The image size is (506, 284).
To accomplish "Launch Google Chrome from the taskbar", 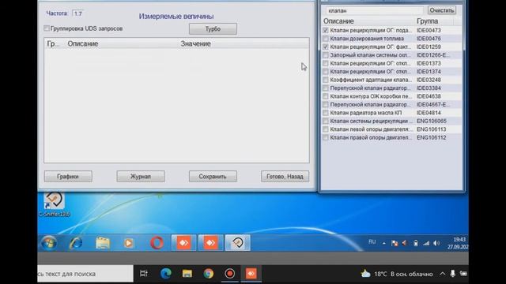I will (x=209, y=274).
